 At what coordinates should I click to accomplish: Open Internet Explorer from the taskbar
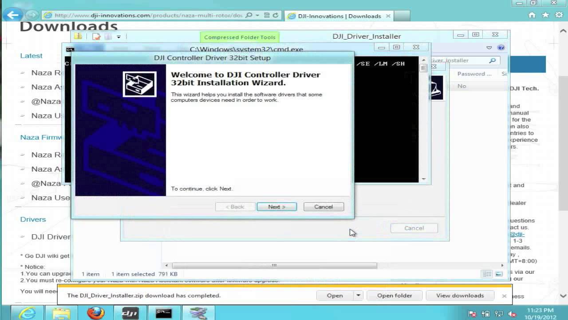pyautogui.click(x=28, y=313)
